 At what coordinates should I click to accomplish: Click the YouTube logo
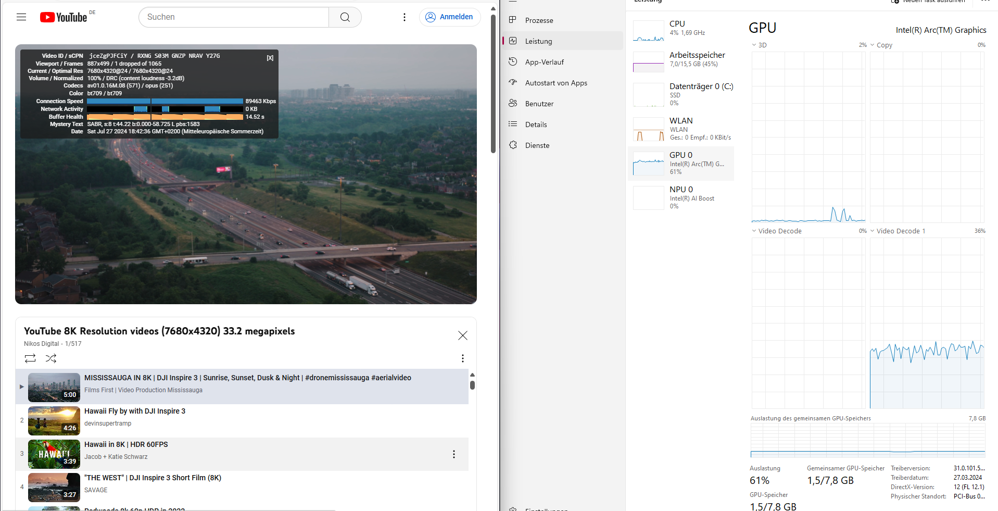click(64, 17)
